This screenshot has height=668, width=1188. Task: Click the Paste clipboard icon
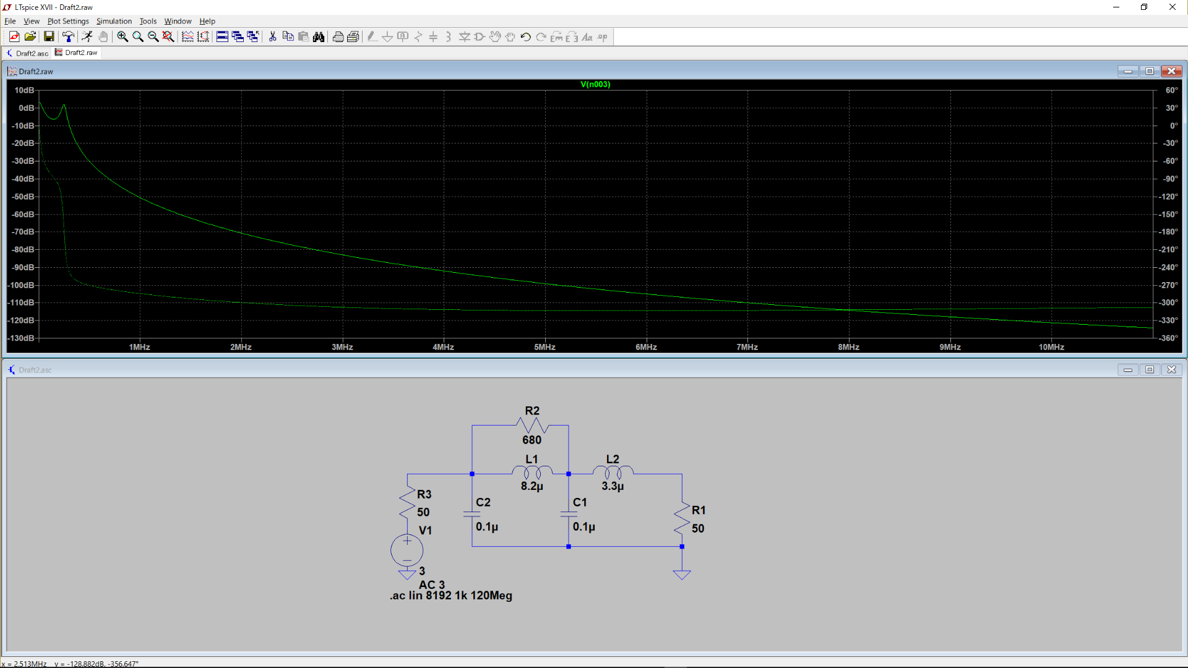coord(303,37)
